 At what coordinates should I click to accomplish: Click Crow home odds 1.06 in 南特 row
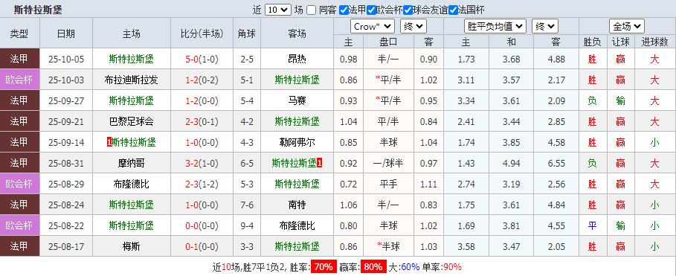click(x=348, y=205)
